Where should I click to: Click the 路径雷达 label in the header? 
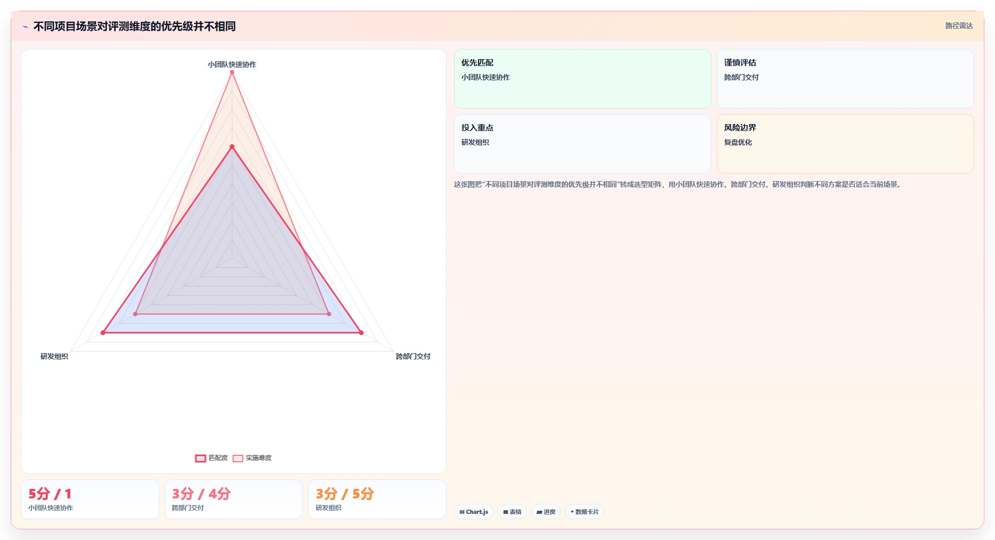click(x=959, y=26)
